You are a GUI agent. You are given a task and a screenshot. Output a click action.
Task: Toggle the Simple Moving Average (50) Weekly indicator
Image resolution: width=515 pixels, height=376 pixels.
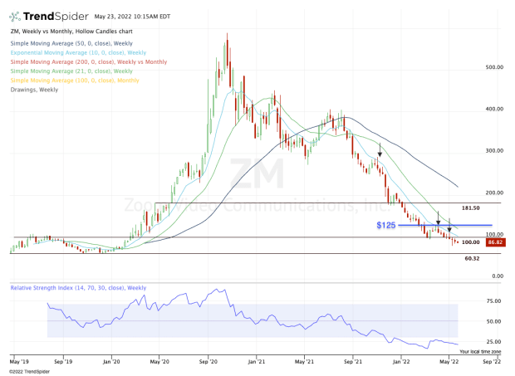(x=68, y=43)
